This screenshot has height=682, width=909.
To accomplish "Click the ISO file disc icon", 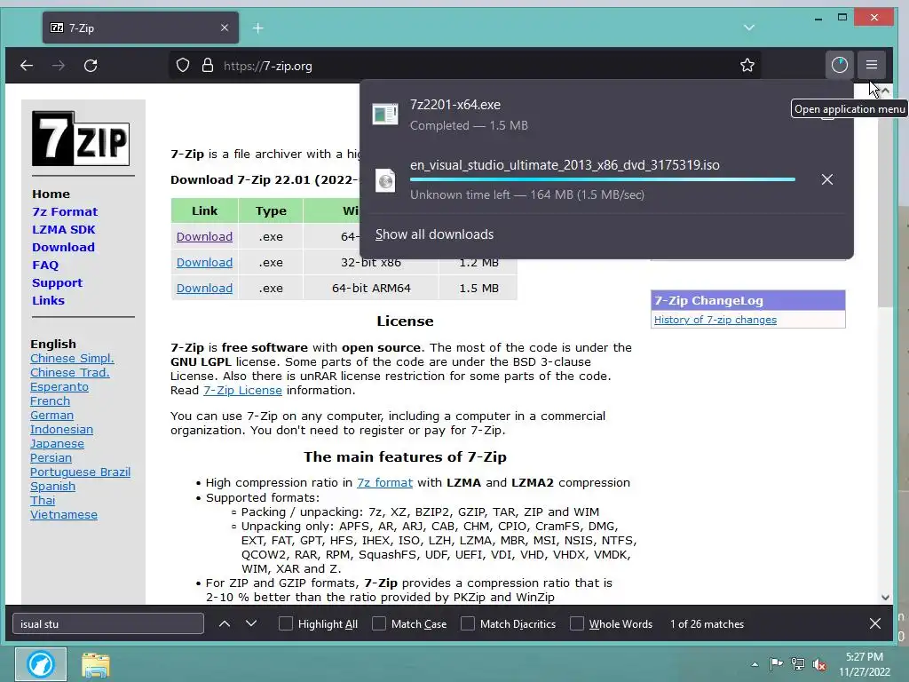I will (x=385, y=180).
